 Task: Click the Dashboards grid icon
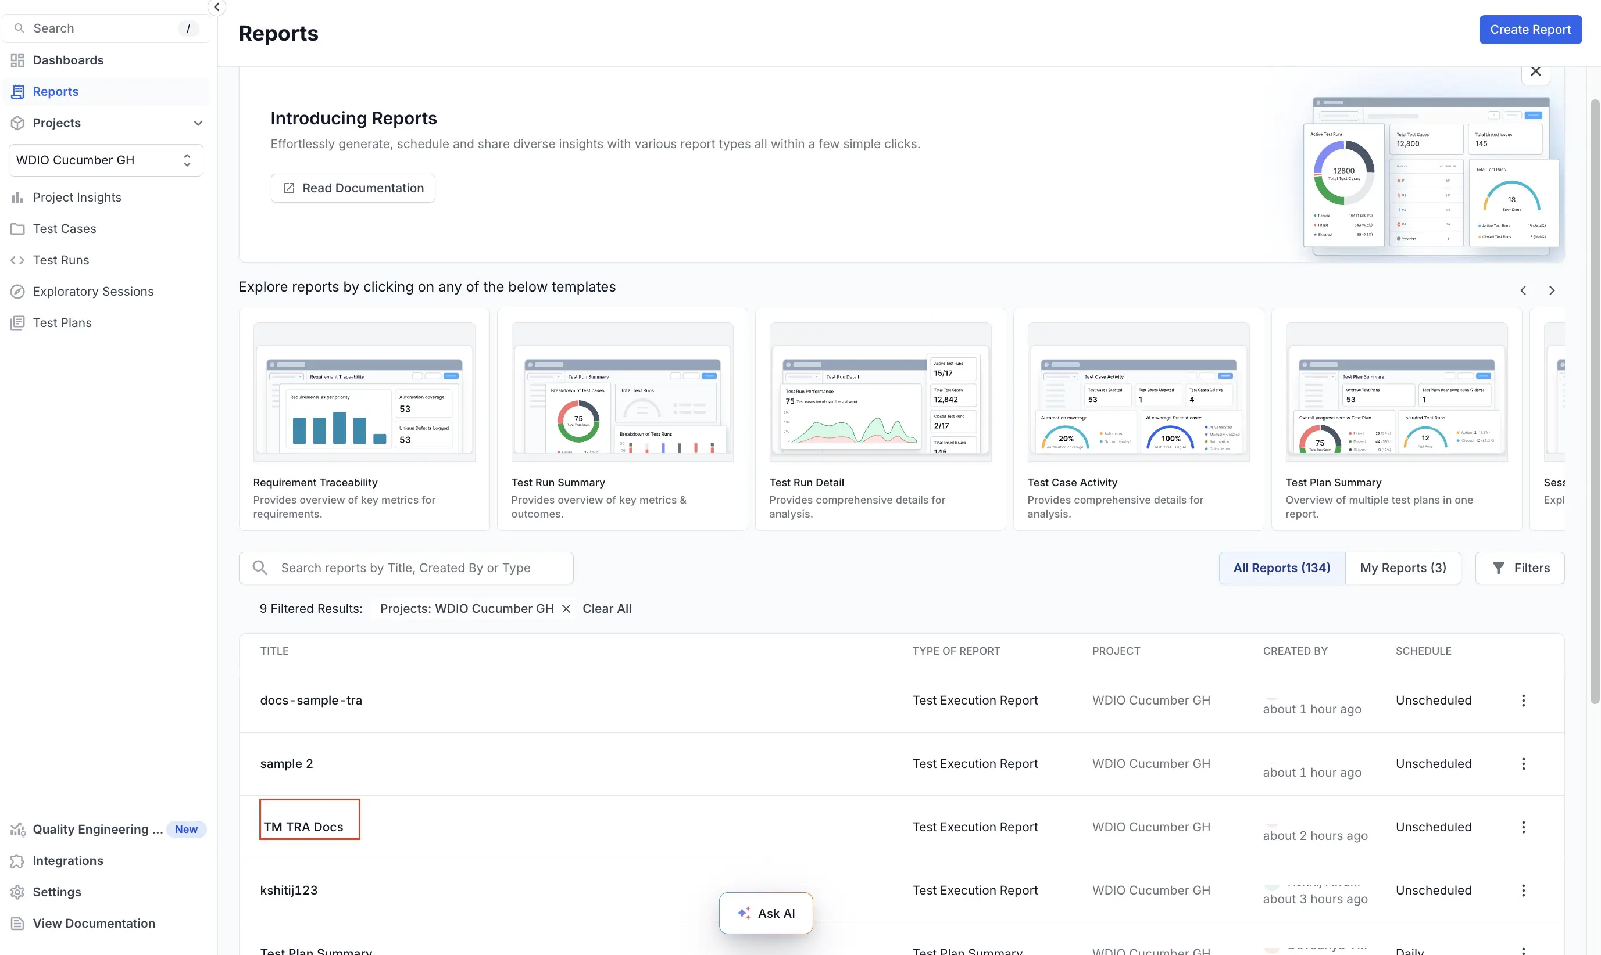click(x=17, y=60)
